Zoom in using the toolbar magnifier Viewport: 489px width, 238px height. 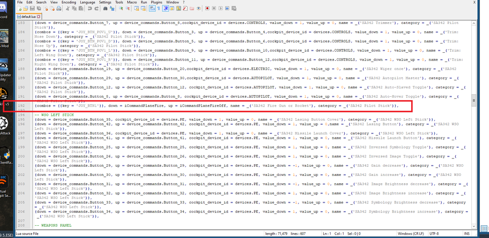click(x=121, y=9)
